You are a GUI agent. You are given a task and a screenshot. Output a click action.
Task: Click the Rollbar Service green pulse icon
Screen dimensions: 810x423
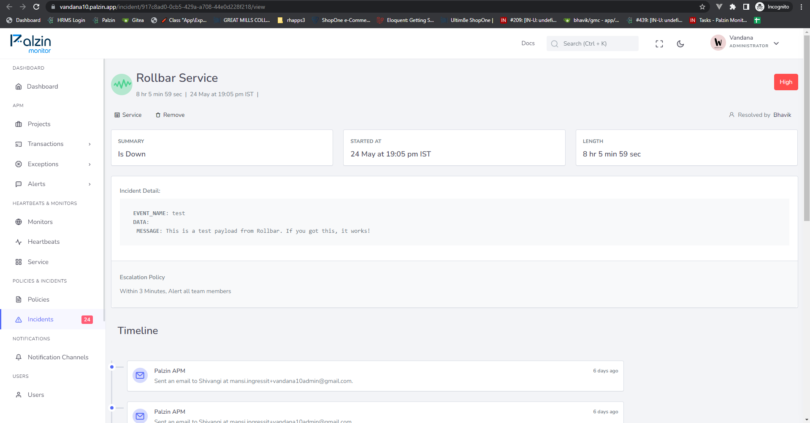pyautogui.click(x=122, y=84)
